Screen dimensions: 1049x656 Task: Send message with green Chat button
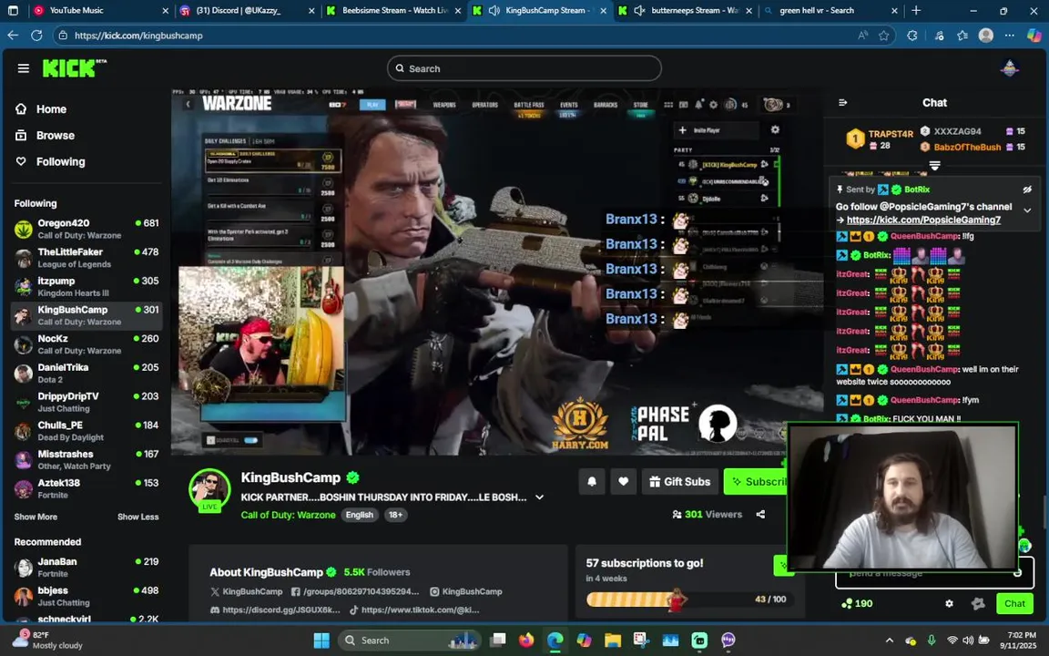[1014, 603]
